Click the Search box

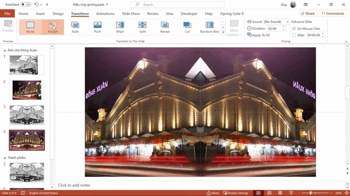click(x=177, y=5)
